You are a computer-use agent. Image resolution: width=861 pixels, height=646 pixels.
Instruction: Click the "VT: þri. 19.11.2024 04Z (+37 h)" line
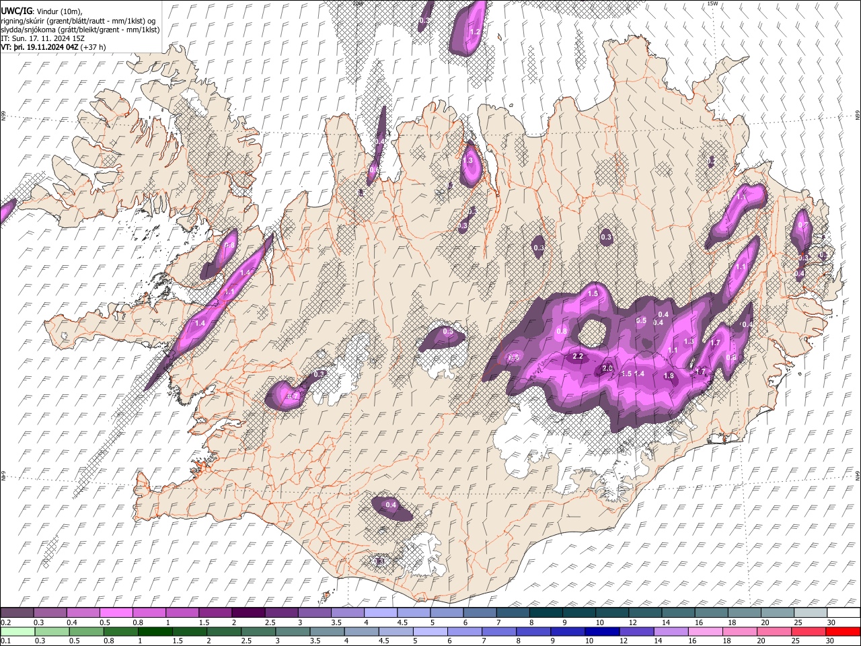coord(54,48)
